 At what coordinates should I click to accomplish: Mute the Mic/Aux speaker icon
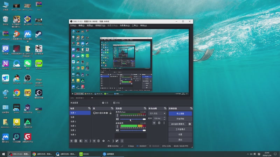[117, 119]
